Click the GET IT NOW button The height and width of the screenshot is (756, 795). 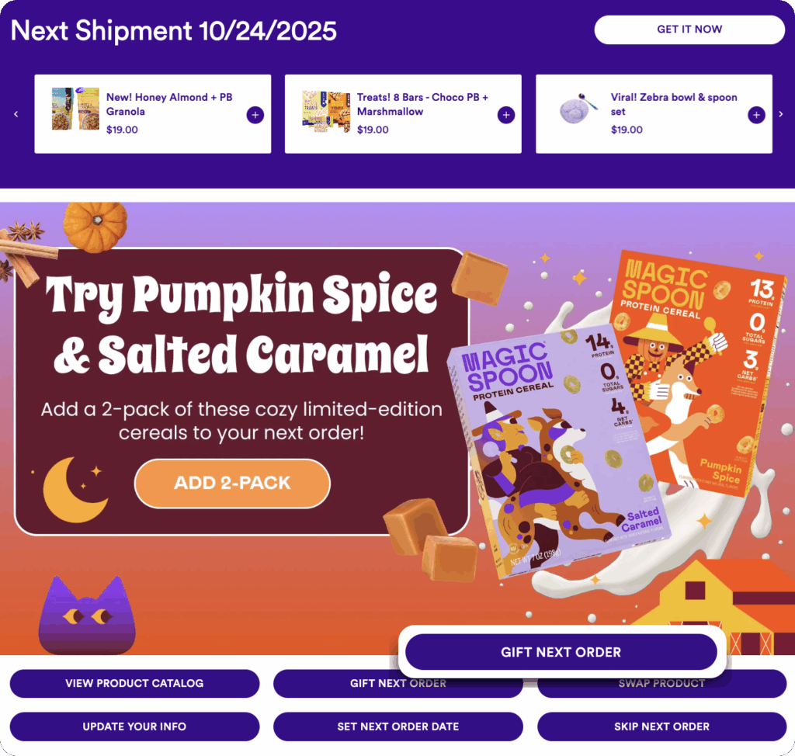click(x=689, y=29)
